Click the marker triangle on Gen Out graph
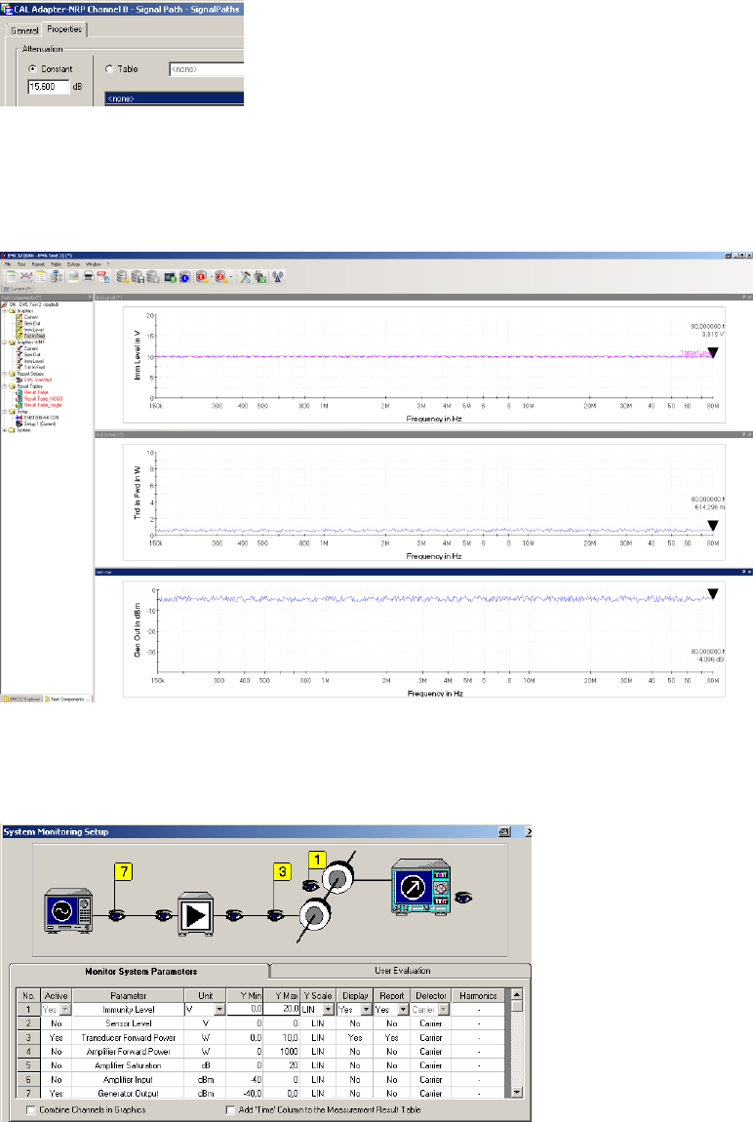753x1122 pixels. [x=712, y=593]
